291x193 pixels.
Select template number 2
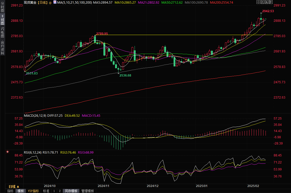click(59, 191)
